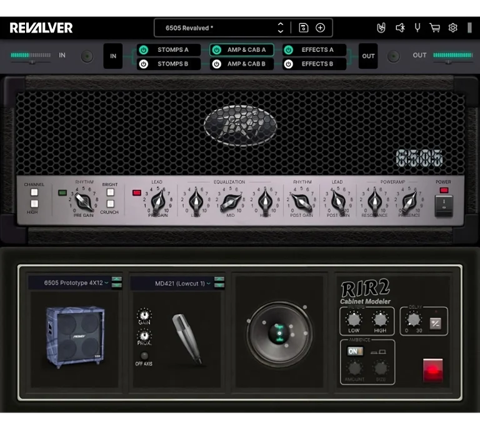Click the input gate knob next to IN

87,57
